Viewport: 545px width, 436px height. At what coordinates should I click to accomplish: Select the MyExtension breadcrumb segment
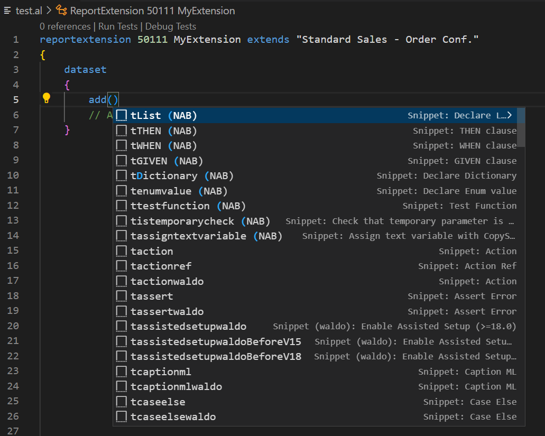(x=206, y=10)
